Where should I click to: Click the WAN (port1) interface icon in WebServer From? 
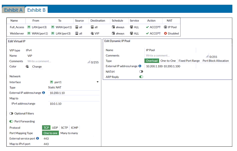coord(29,34)
